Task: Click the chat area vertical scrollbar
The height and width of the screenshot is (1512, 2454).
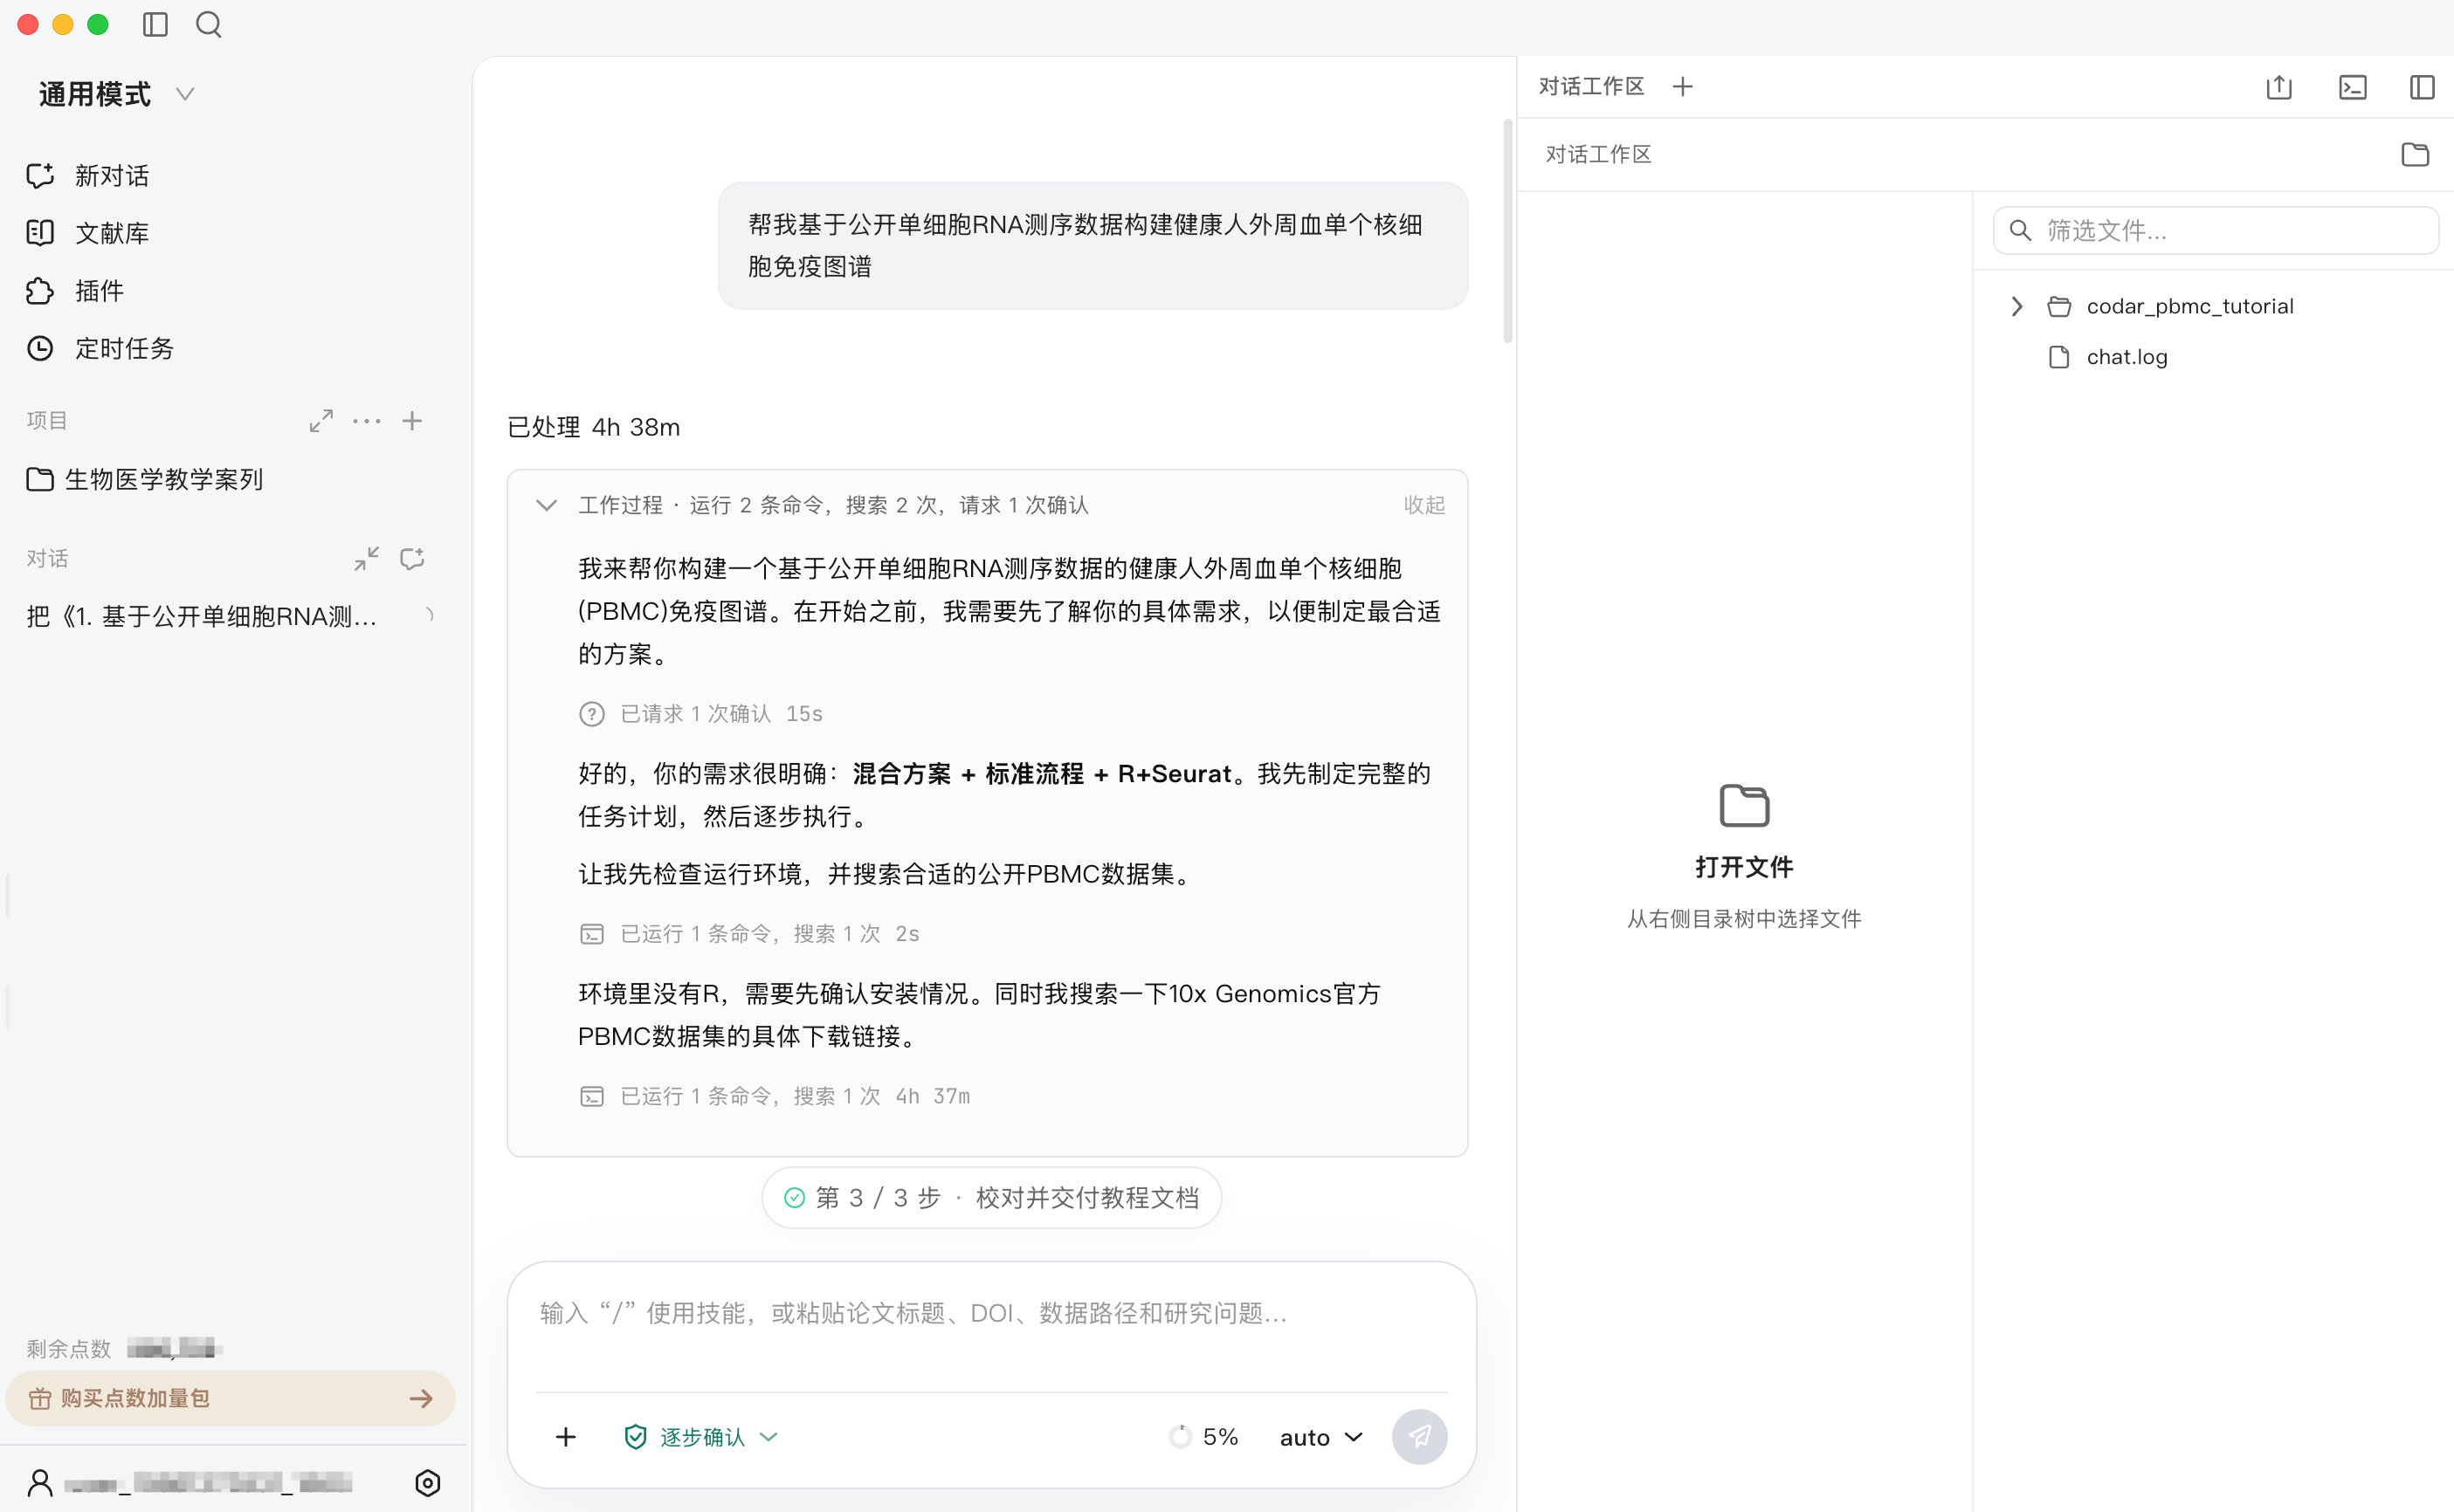Action: coord(1507,232)
